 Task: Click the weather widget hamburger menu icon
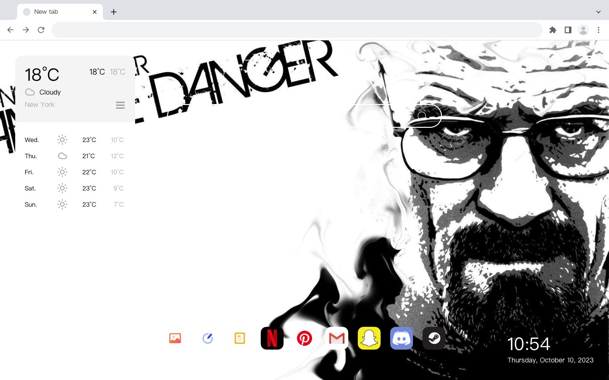120,105
